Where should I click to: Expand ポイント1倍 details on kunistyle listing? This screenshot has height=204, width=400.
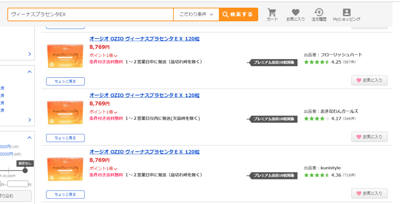103,169
